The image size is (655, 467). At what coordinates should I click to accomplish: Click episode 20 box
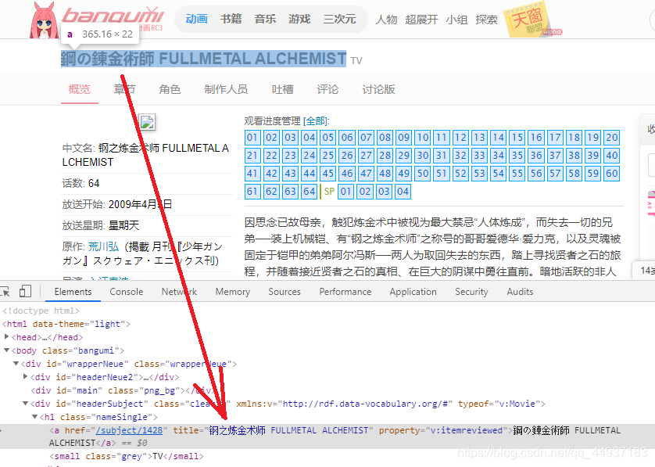pos(612,138)
